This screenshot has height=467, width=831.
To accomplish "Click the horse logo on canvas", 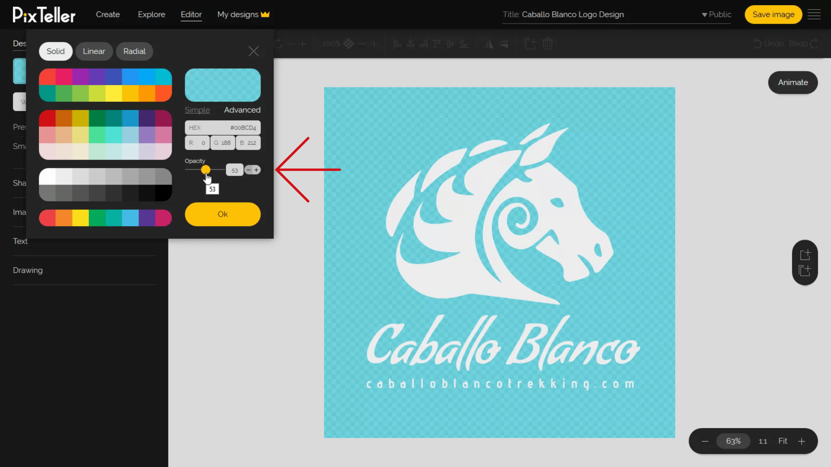I will [499, 214].
